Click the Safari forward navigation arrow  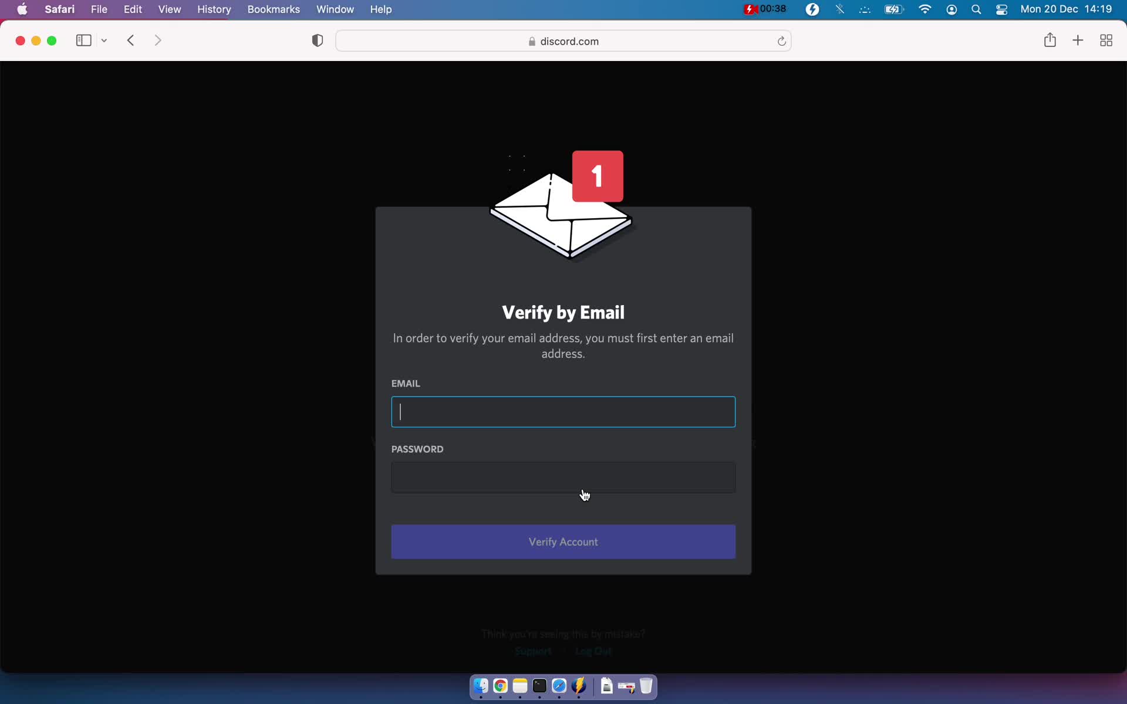tap(158, 40)
